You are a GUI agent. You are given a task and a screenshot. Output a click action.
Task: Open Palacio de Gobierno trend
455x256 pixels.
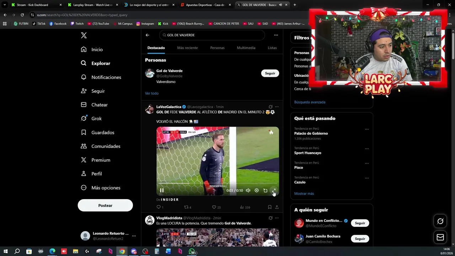[311, 133]
